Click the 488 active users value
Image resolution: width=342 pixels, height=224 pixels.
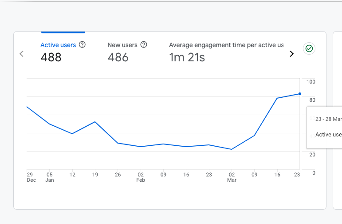point(51,57)
